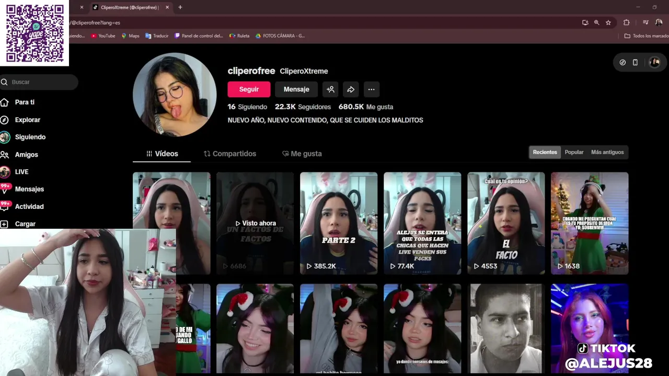Click the Para ti home icon
The image size is (669, 376).
tap(4, 102)
